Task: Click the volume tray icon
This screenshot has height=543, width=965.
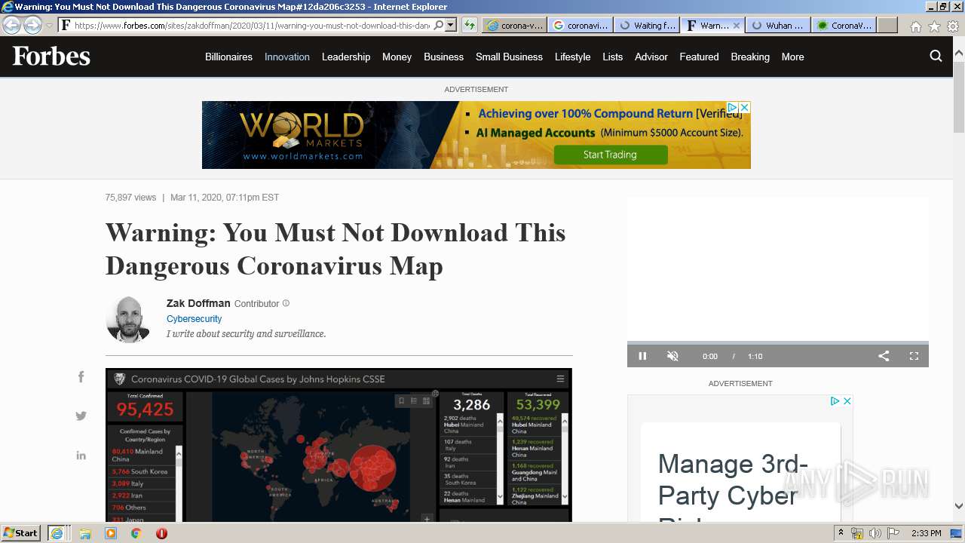Action: 875,533
